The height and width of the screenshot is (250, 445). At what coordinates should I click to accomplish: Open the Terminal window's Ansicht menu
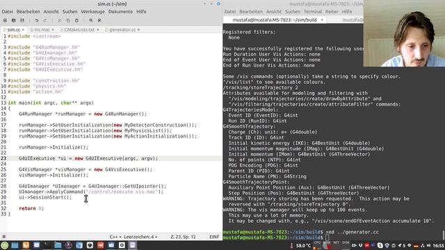[274, 12]
